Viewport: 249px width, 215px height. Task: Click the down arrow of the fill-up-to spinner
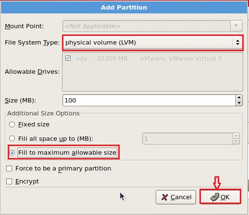(x=236, y=141)
